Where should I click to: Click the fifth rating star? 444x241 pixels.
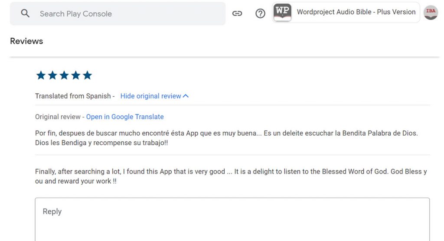pos(88,75)
